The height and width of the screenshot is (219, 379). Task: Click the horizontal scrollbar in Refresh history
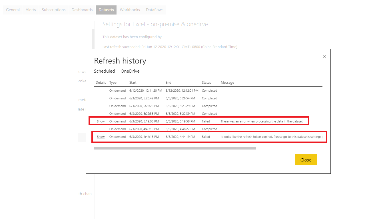point(175,148)
